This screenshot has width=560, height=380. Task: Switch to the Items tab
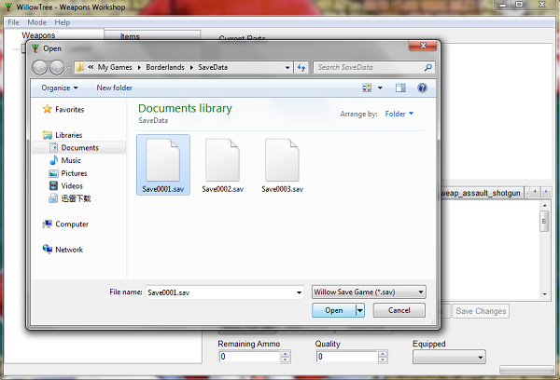point(130,36)
